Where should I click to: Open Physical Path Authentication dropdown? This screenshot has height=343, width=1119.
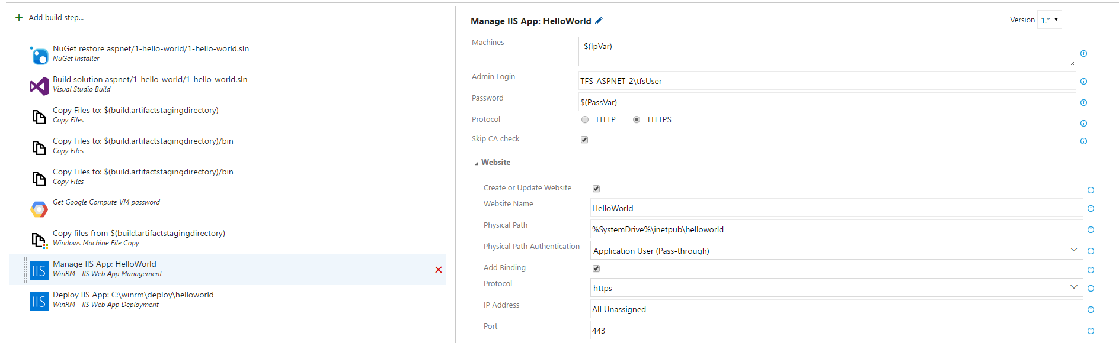836,250
